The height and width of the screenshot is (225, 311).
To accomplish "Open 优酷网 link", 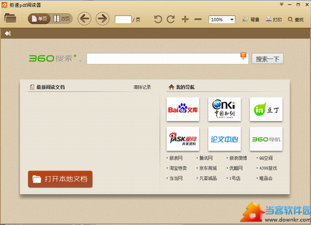I will click(236, 168).
